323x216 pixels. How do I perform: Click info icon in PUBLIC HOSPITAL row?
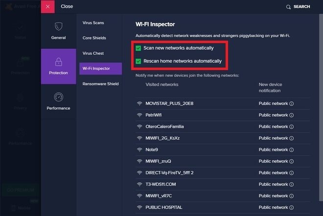(292, 207)
